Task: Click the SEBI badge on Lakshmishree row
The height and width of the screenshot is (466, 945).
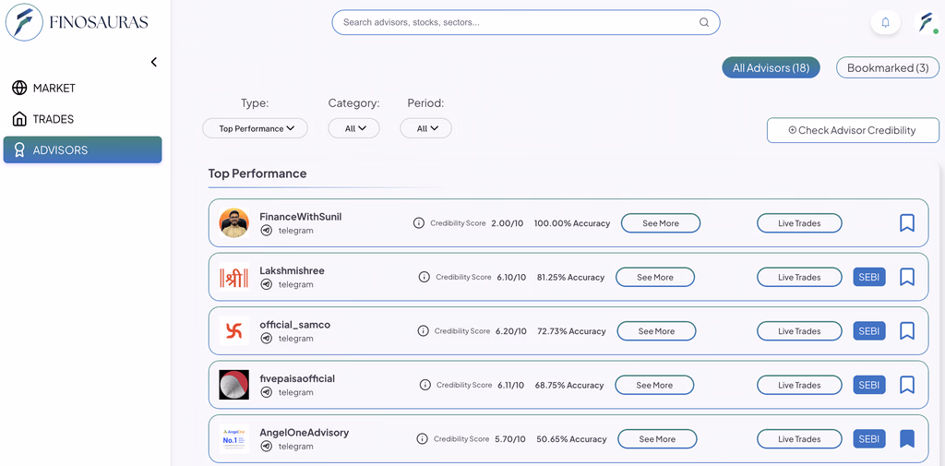Action: click(x=869, y=278)
